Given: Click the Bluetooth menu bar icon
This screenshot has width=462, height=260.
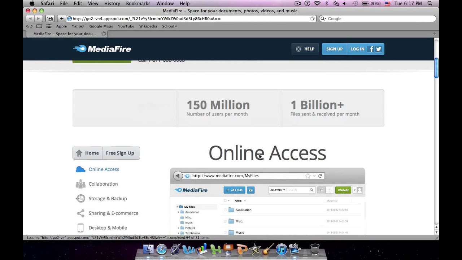Looking at the screenshot, I should [327, 3].
